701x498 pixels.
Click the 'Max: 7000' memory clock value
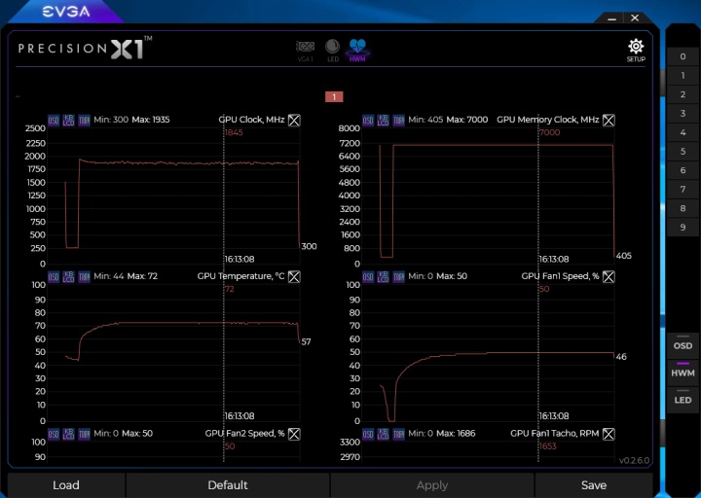(x=467, y=120)
